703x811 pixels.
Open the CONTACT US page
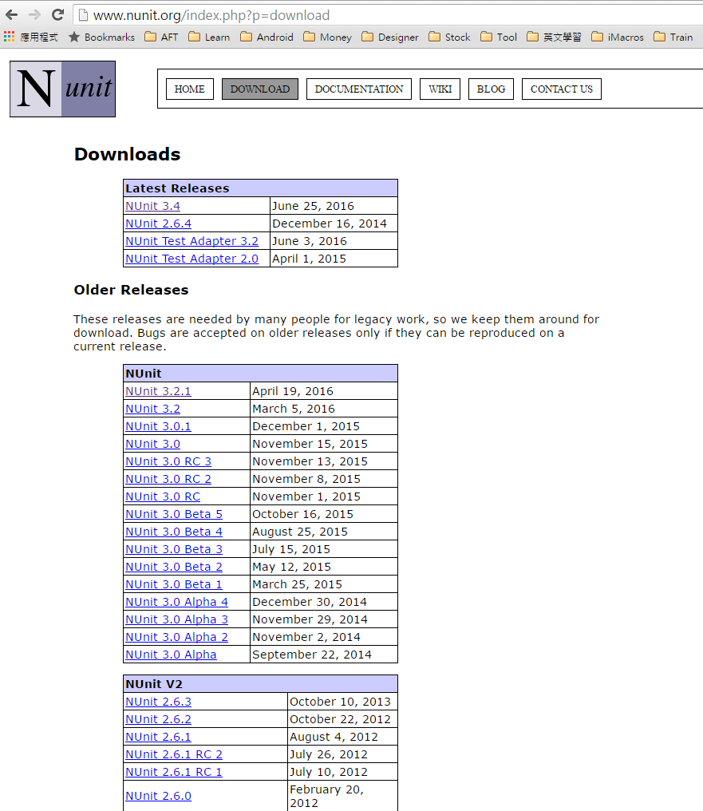561,89
